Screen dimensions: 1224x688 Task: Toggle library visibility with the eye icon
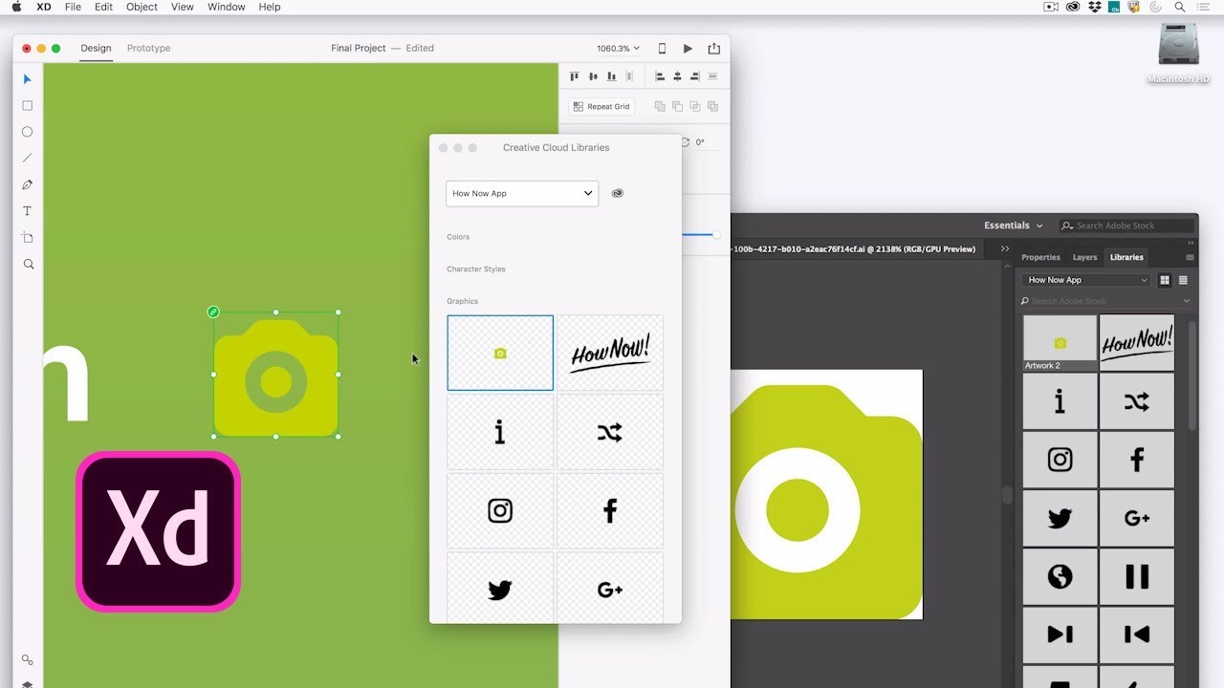pos(618,193)
